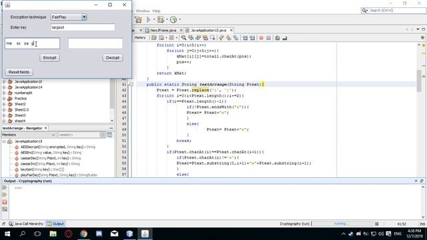Click the Output Settings icon below Stop
This screenshot has width=427, height=240.
tap(5, 209)
